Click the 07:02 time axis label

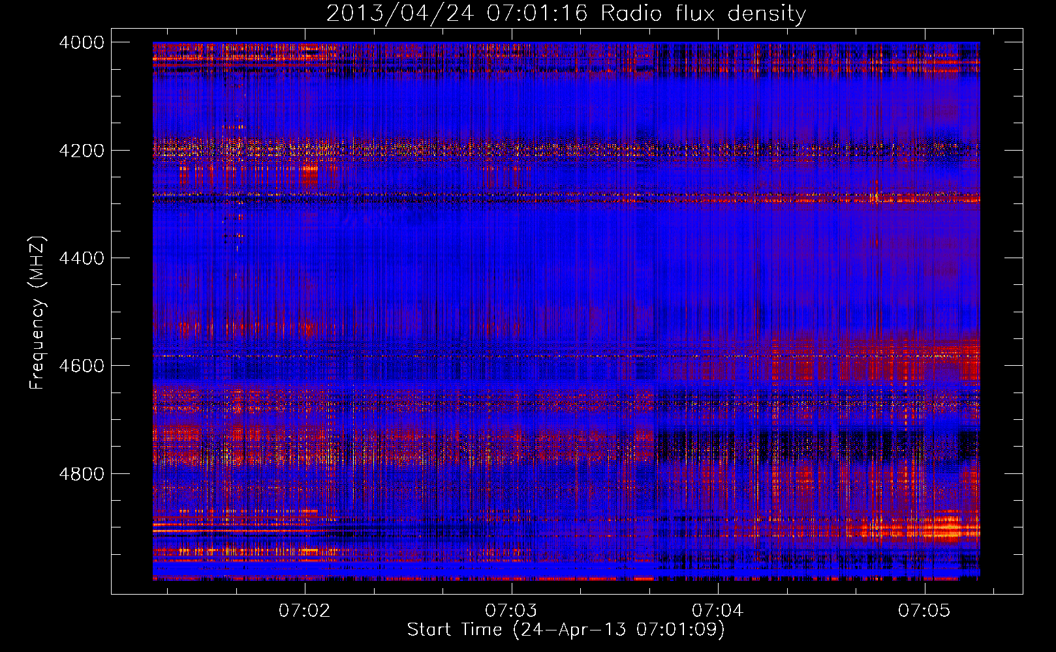pos(305,611)
